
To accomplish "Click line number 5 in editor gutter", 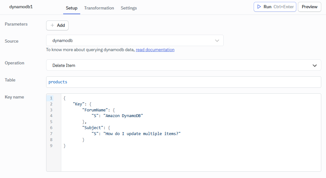I will pyautogui.click(x=51, y=122).
